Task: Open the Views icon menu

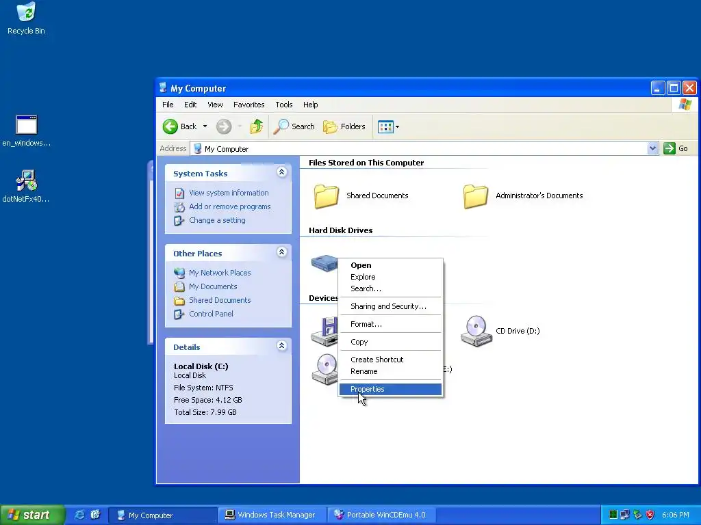Action: coord(385,126)
